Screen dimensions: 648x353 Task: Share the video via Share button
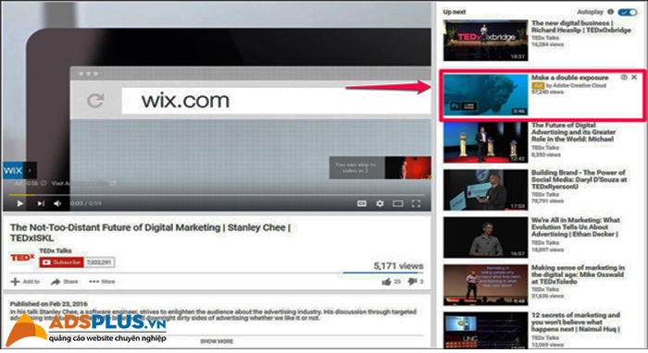pyautogui.click(x=64, y=282)
